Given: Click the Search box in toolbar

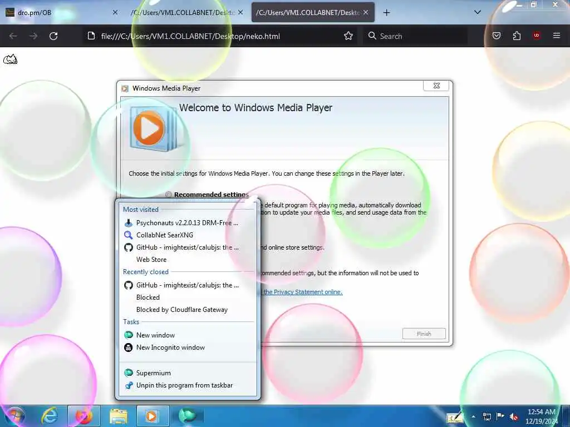Looking at the screenshot, I should 415,36.
